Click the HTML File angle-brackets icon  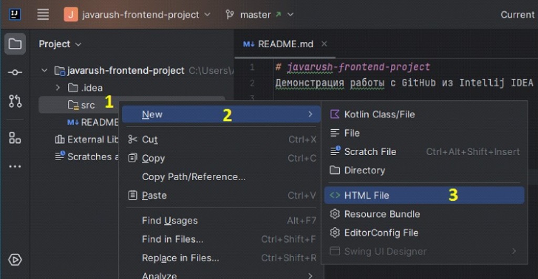click(x=335, y=195)
